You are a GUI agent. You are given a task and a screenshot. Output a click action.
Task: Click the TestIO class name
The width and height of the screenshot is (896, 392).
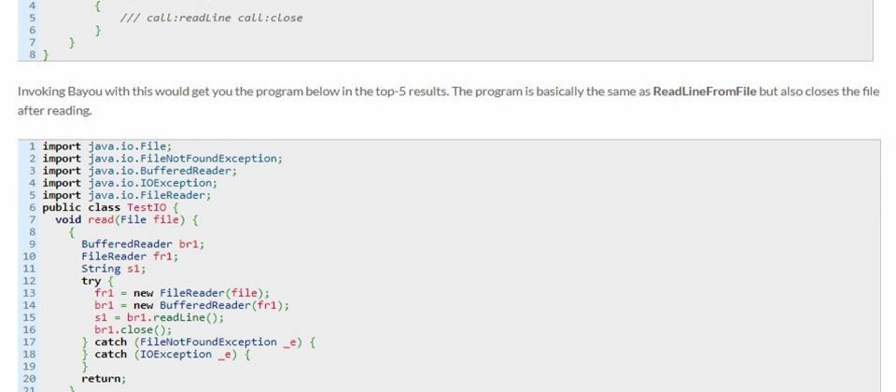click(147, 207)
